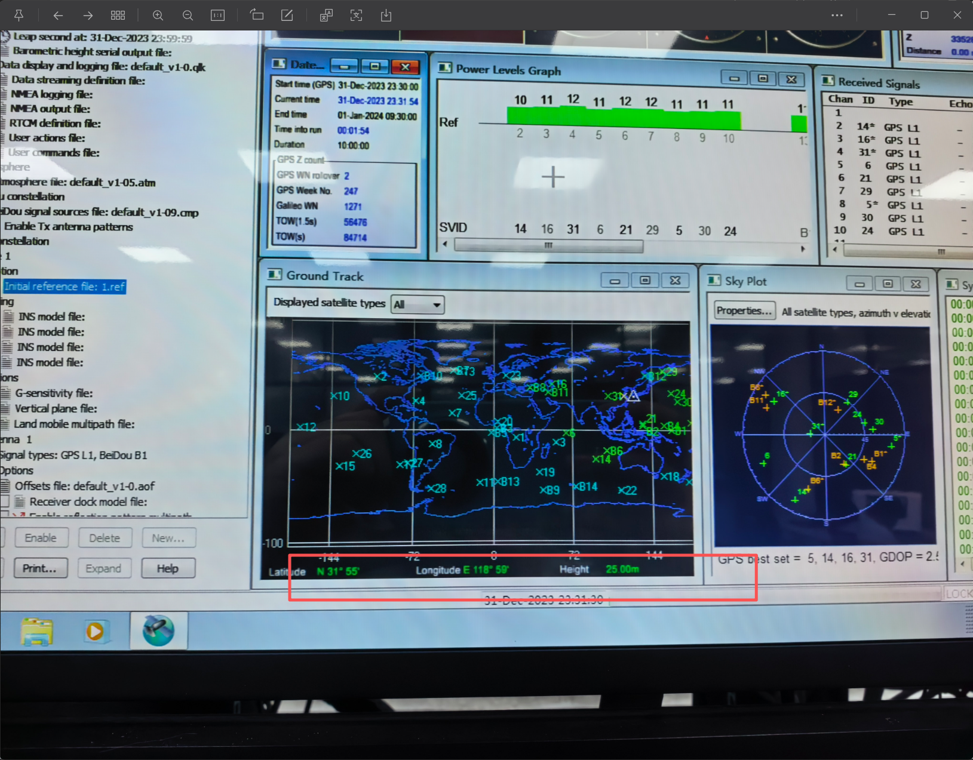The height and width of the screenshot is (760, 973).
Task: Select the 'NMEA logging file:' row
Action: tap(51, 94)
